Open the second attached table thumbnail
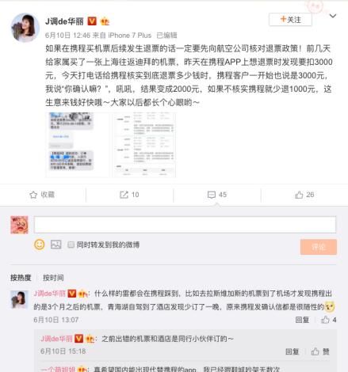 click(144, 145)
